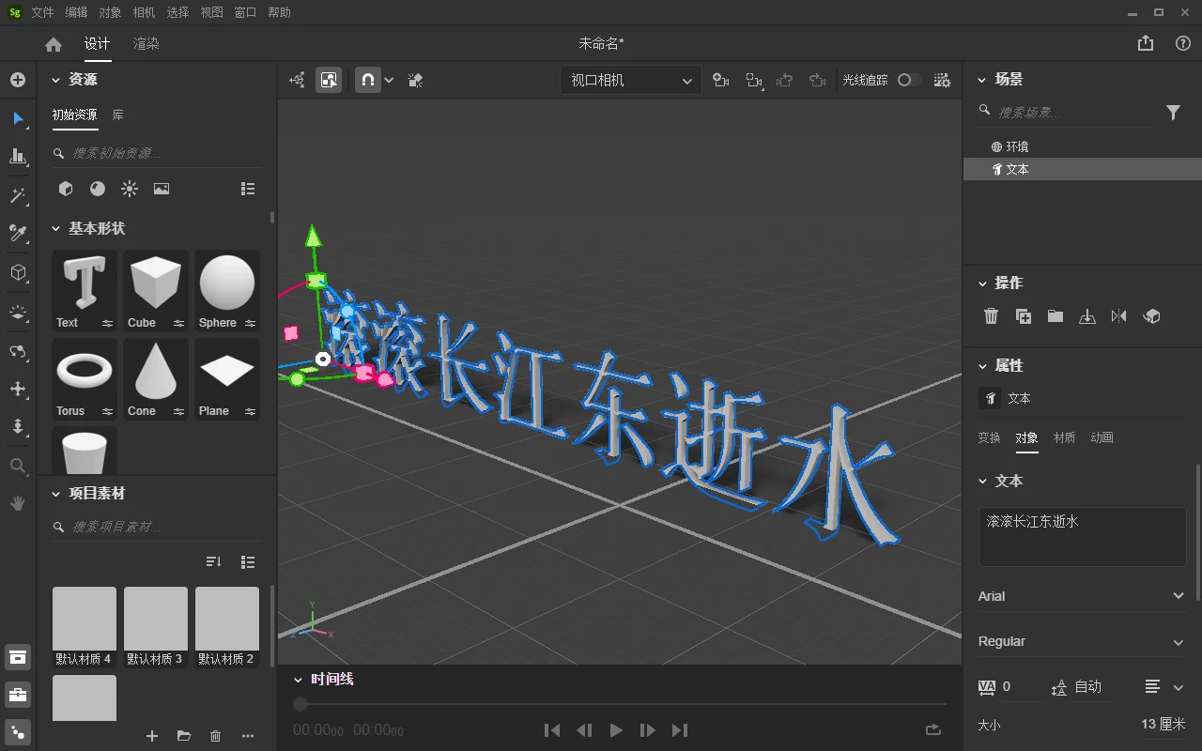Select the 默认材质 4 thumbnail
This screenshot has width=1202, height=751.
[85, 627]
